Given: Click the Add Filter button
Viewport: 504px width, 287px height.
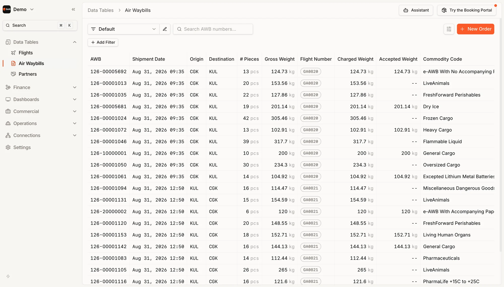Looking at the screenshot, I should tap(103, 42).
